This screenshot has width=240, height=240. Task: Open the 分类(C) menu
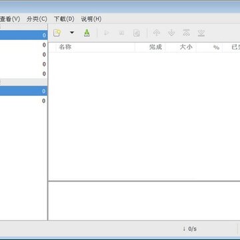coord(37,19)
